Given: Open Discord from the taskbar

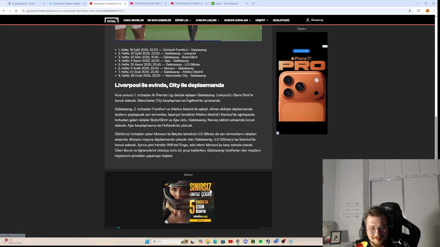Looking at the screenshot, I should coord(245,242).
